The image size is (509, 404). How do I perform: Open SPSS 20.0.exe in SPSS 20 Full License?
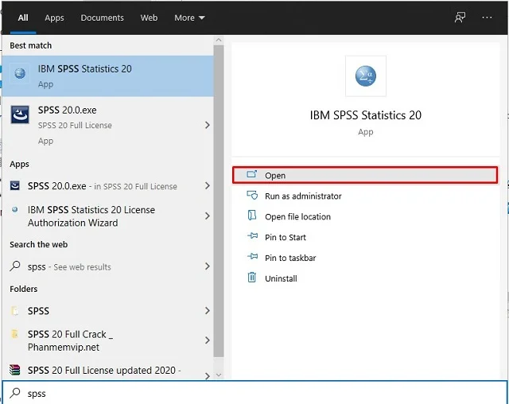point(107,185)
